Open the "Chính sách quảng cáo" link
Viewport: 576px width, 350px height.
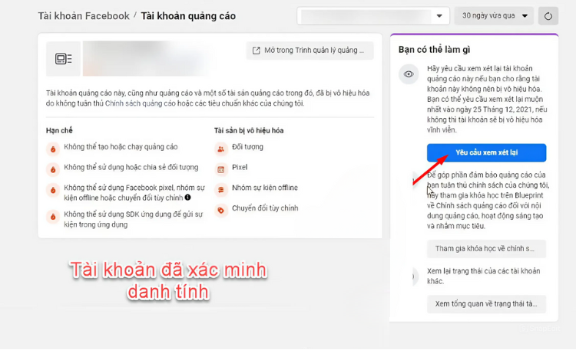pos(141,103)
